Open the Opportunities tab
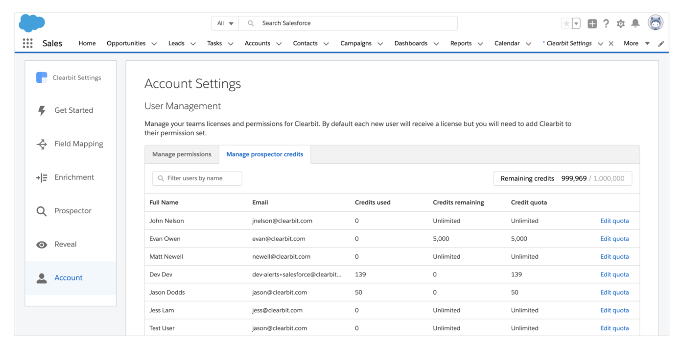This screenshot has height=348, width=677. click(x=126, y=43)
